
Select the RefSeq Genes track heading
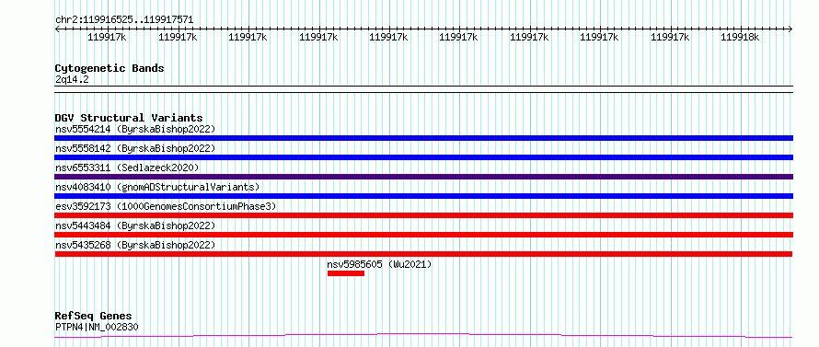click(x=94, y=317)
